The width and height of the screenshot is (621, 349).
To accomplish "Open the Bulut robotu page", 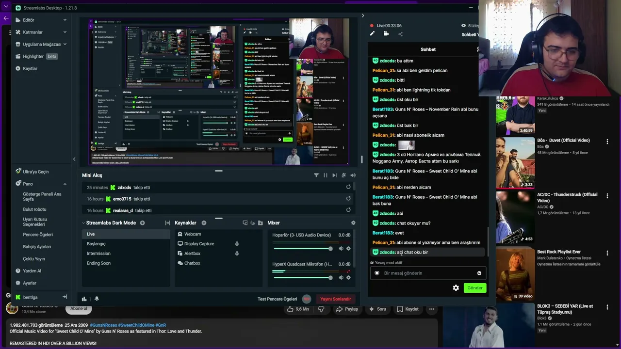I will point(34,209).
